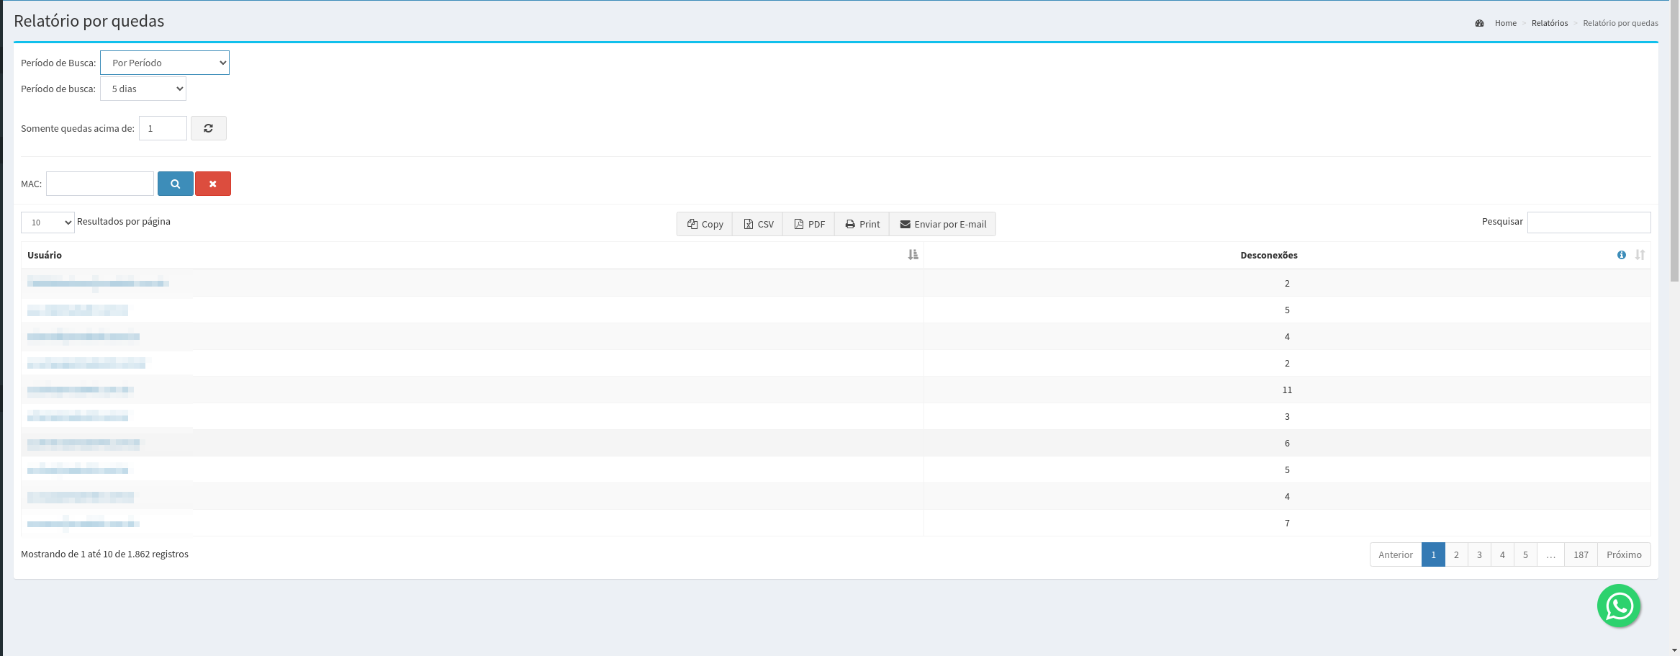
Task: Clear MAC filter with red X button
Action: [x=213, y=184]
